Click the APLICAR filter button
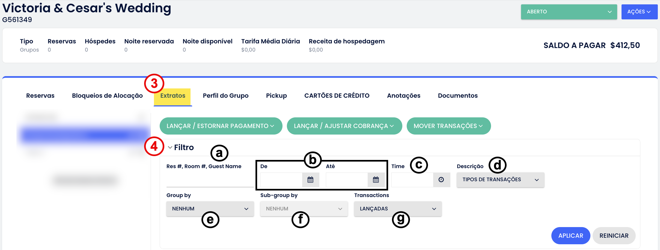660x250 pixels. (x=570, y=236)
